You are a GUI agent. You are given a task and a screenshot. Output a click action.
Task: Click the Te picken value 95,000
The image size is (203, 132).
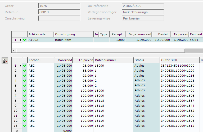click(x=83, y=81)
